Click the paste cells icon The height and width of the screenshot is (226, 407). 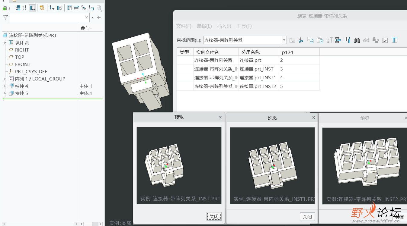tap(320, 40)
